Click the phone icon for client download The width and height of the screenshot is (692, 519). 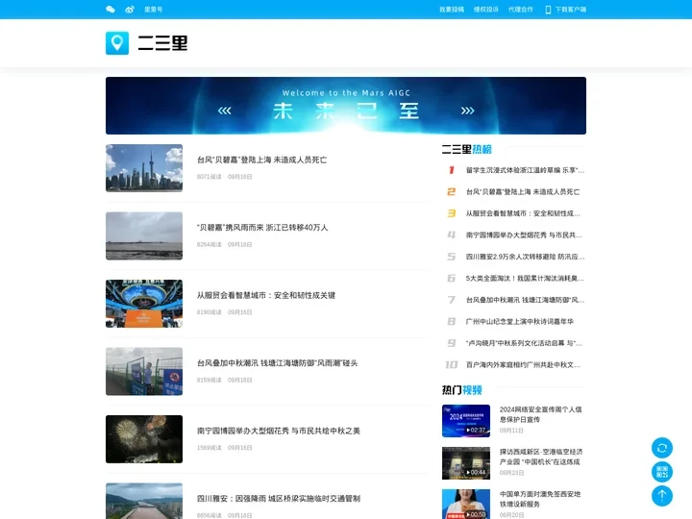click(x=548, y=10)
